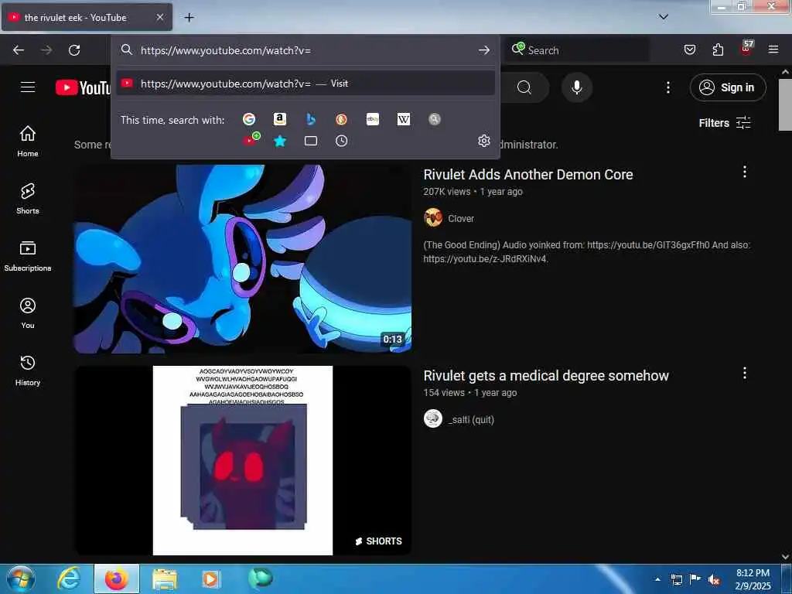The width and height of the screenshot is (792, 594).
Task: Search open tabs using the tab icon
Action: 311,141
